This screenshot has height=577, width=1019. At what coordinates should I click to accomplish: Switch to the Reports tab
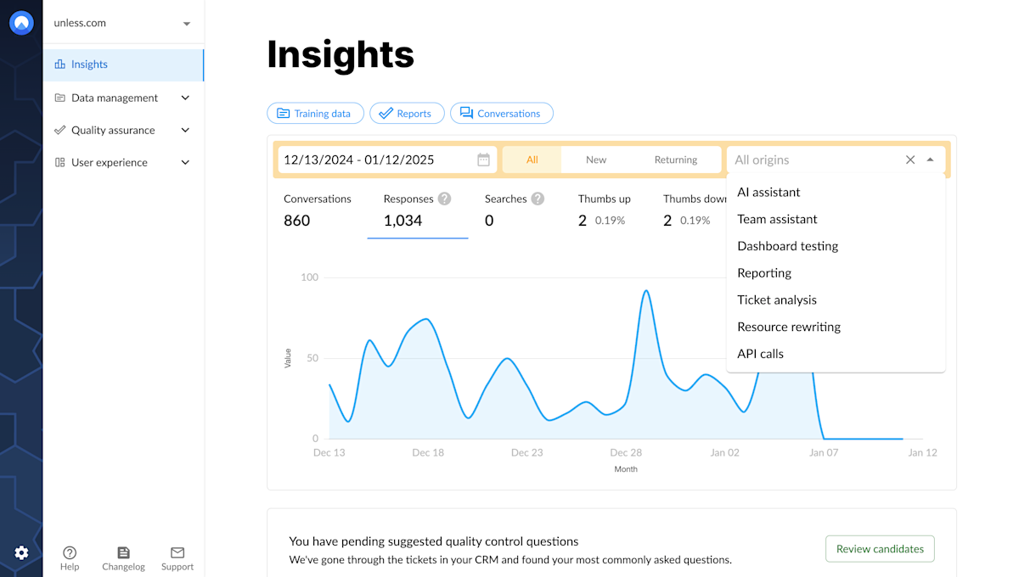coord(407,113)
